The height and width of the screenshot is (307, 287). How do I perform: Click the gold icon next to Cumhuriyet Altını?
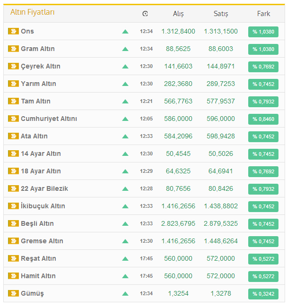click(x=13, y=119)
